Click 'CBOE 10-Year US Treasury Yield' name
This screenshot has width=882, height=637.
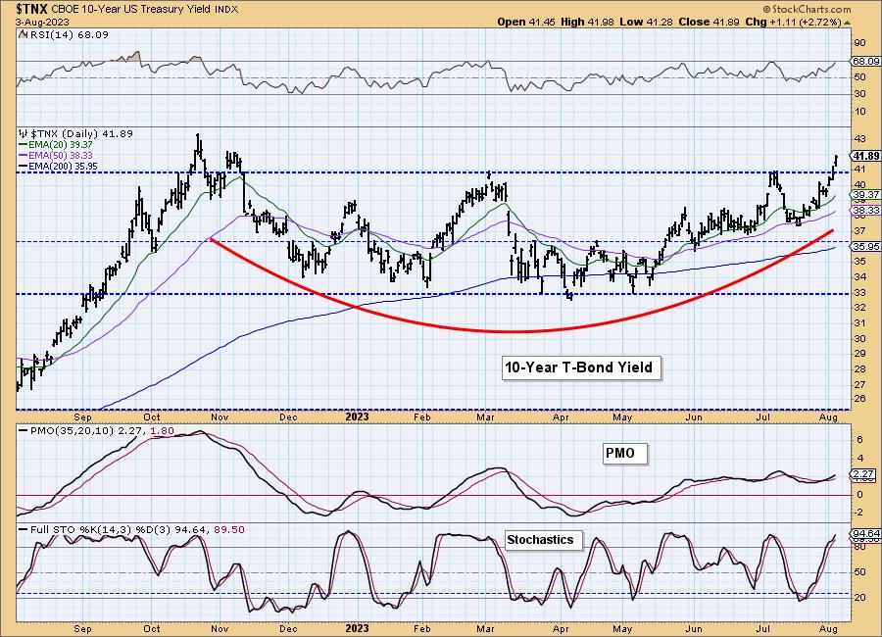131,10
